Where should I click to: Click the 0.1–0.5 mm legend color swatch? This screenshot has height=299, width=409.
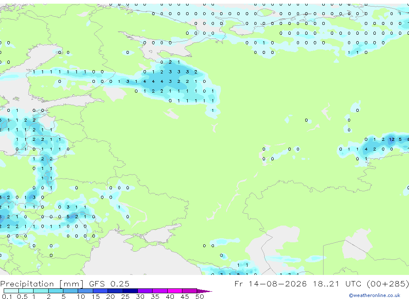coord(11,291)
